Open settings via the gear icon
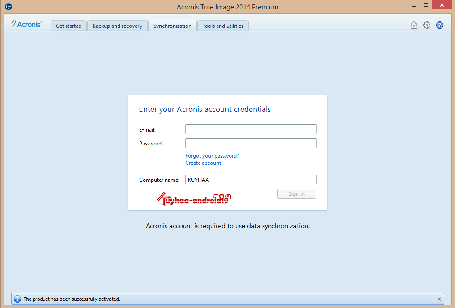This screenshot has width=455, height=308. click(426, 25)
